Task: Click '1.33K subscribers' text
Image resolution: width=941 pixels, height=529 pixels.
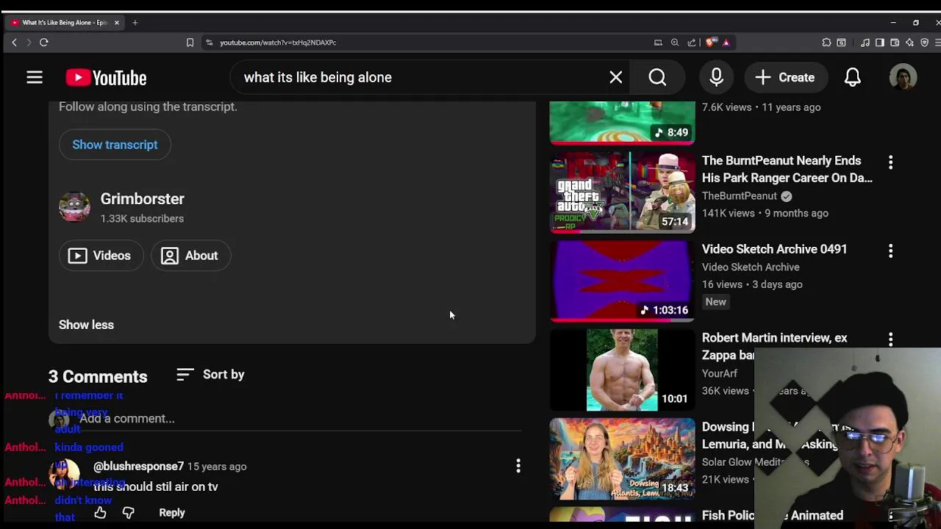Action: [x=142, y=218]
